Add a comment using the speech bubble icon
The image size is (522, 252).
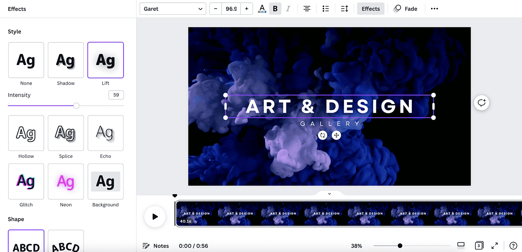pyautogui.click(x=481, y=103)
